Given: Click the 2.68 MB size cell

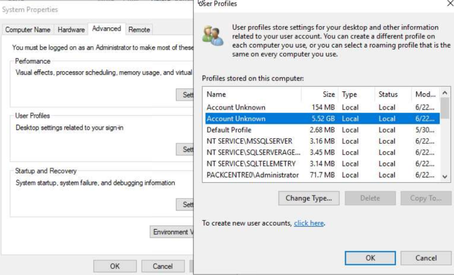Looking at the screenshot, I should click(x=322, y=130).
